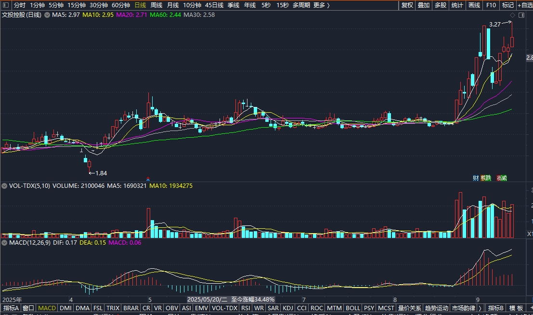Click the window layout icon before 分时
Image resolution: width=533 pixels, height=315 pixels.
pyautogui.click(x=5, y=5)
